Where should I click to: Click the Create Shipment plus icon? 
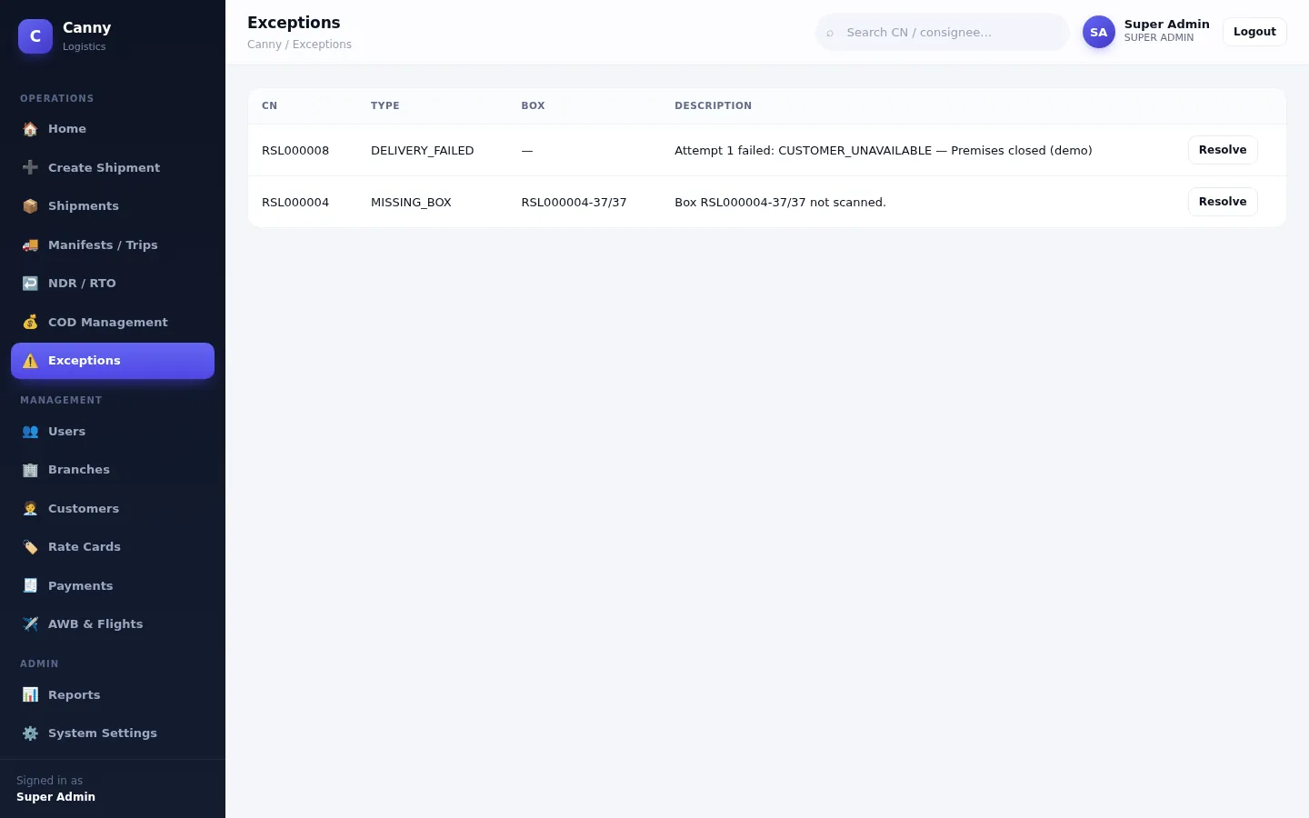(30, 167)
